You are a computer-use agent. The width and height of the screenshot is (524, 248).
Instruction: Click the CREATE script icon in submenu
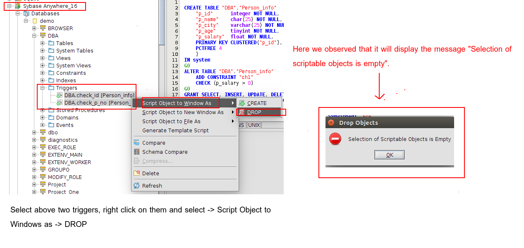(242, 103)
